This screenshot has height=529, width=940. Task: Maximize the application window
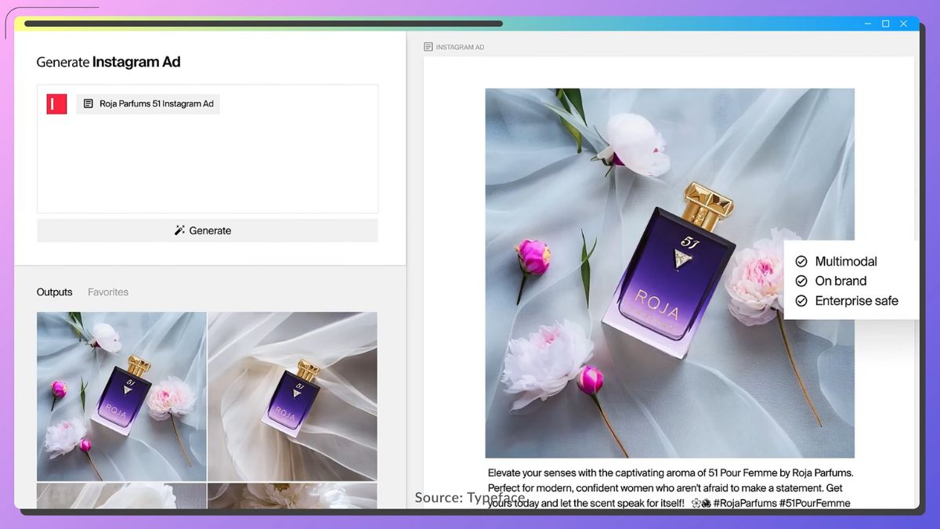click(886, 24)
